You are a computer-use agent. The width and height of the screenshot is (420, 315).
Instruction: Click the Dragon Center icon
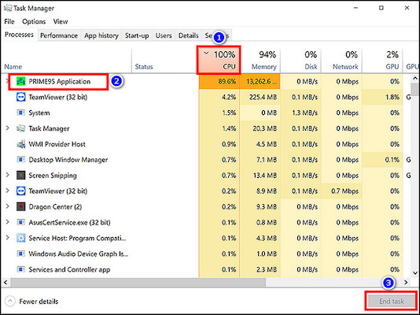pyautogui.click(x=21, y=206)
